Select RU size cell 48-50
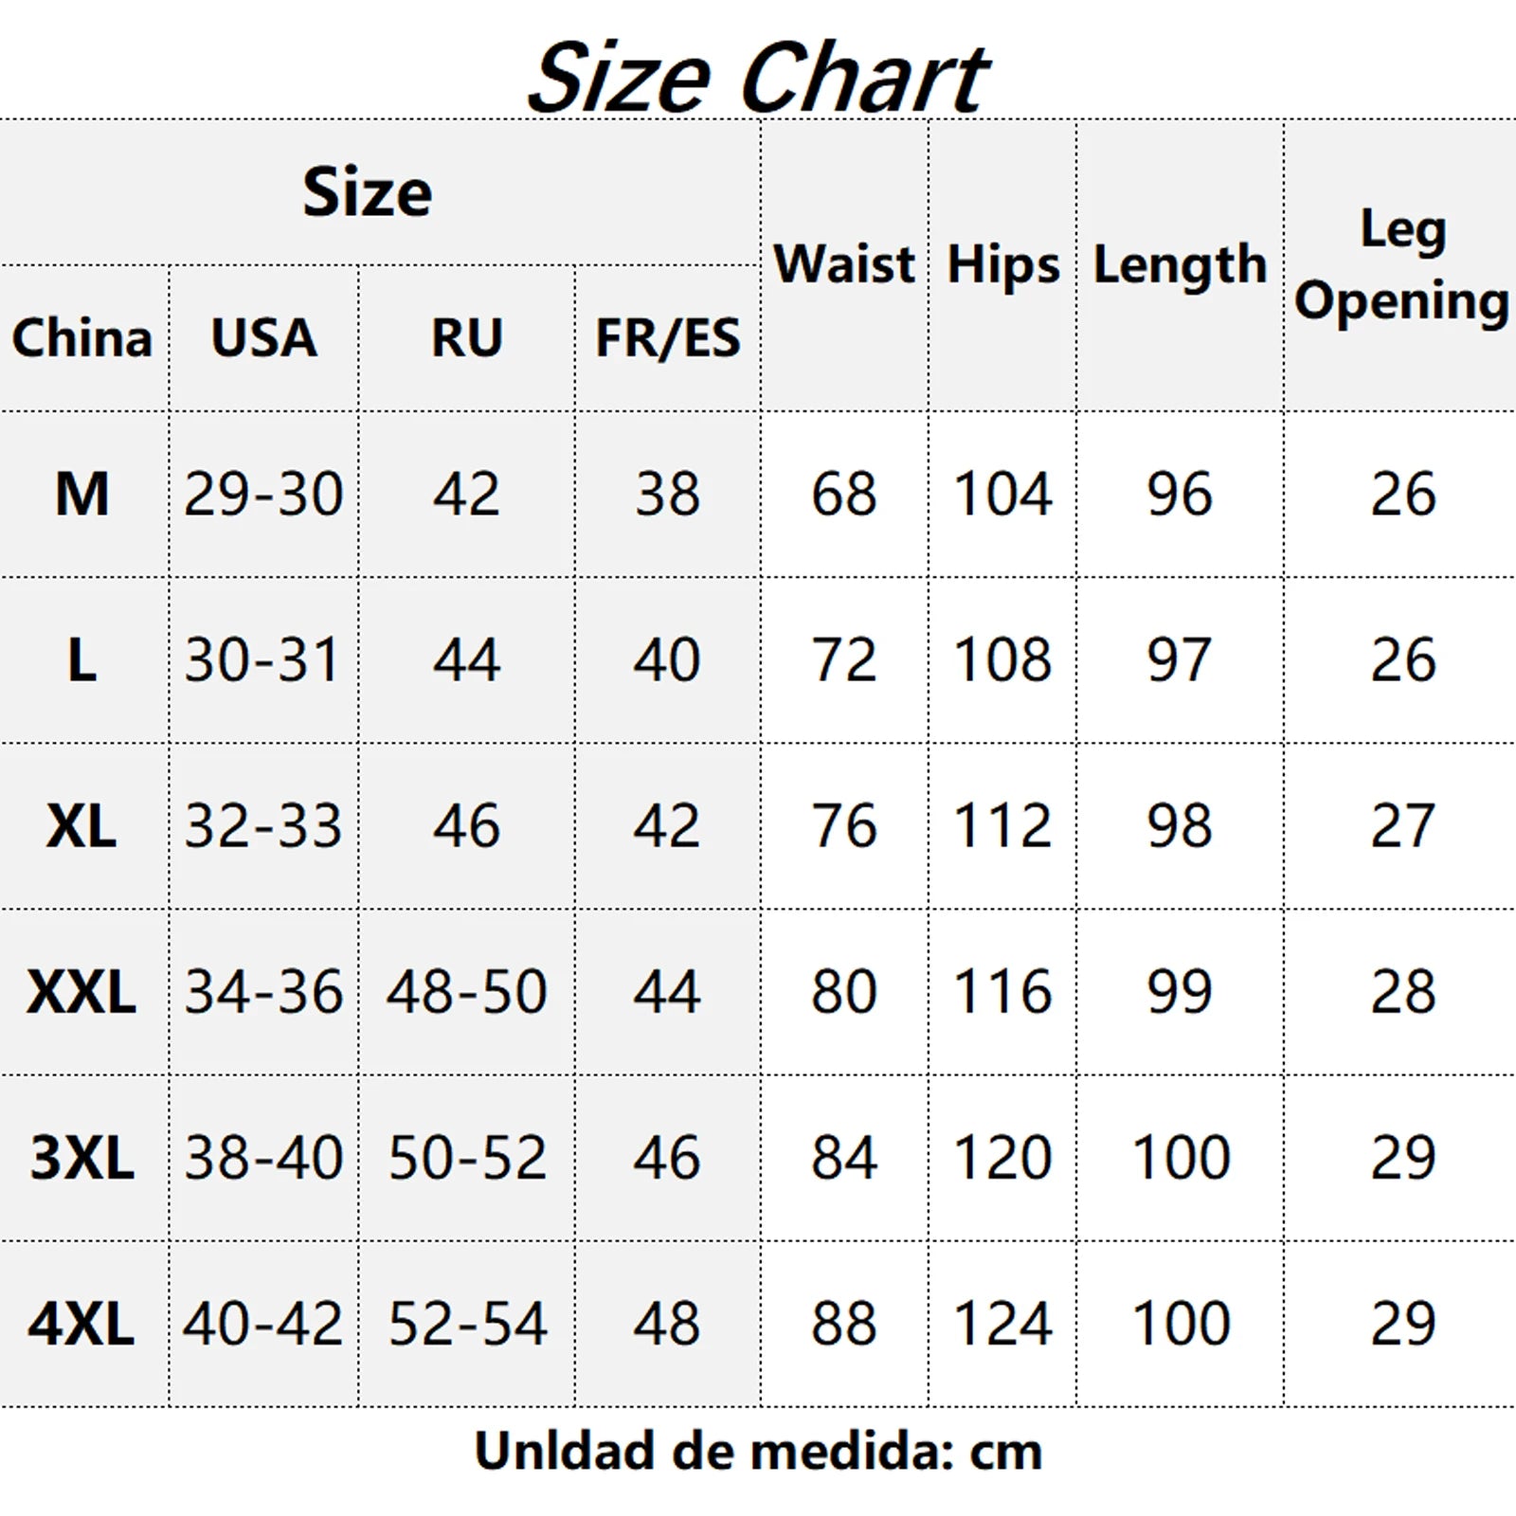This screenshot has width=1516, height=1516. [x=466, y=992]
